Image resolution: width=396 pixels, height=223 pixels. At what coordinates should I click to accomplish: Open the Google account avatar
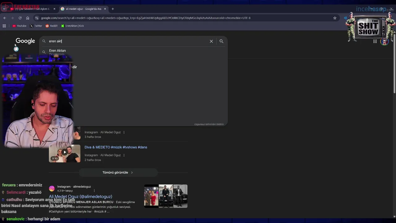point(385,41)
